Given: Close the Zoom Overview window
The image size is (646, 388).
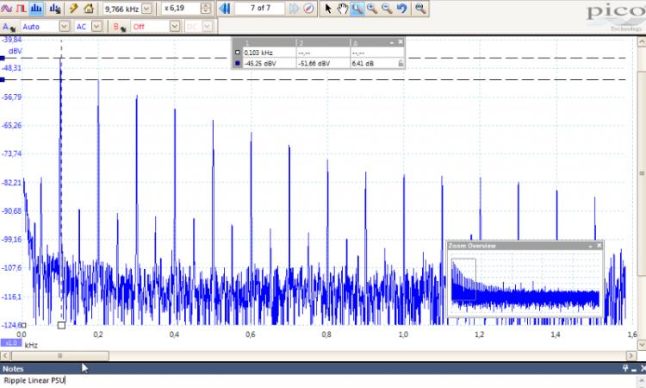Looking at the screenshot, I should click(599, 246).
